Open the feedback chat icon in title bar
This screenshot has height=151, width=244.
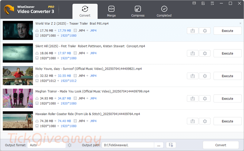click(194, 3)
